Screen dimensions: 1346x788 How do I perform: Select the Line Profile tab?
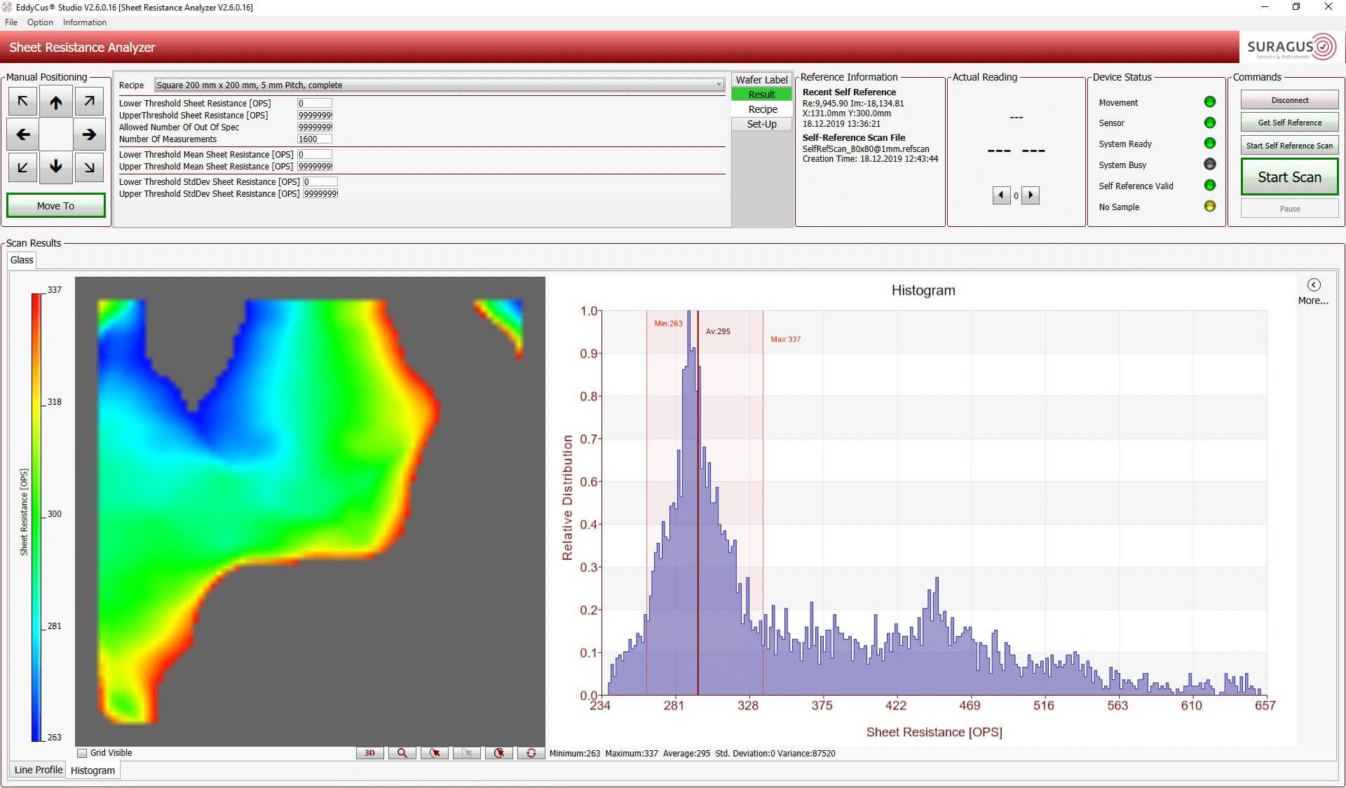click(38, 770)
